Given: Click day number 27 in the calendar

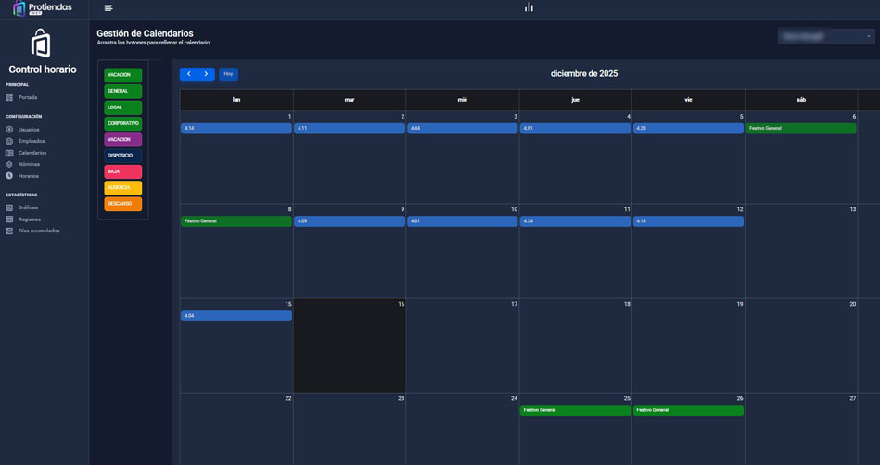Looking at the screenshot, I should tap(852, 399).
